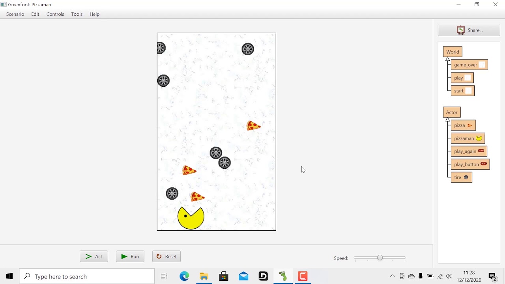Show hidden system tray icons
The image size is (505, 284).
pyautogui.click(x=392, y=277)
